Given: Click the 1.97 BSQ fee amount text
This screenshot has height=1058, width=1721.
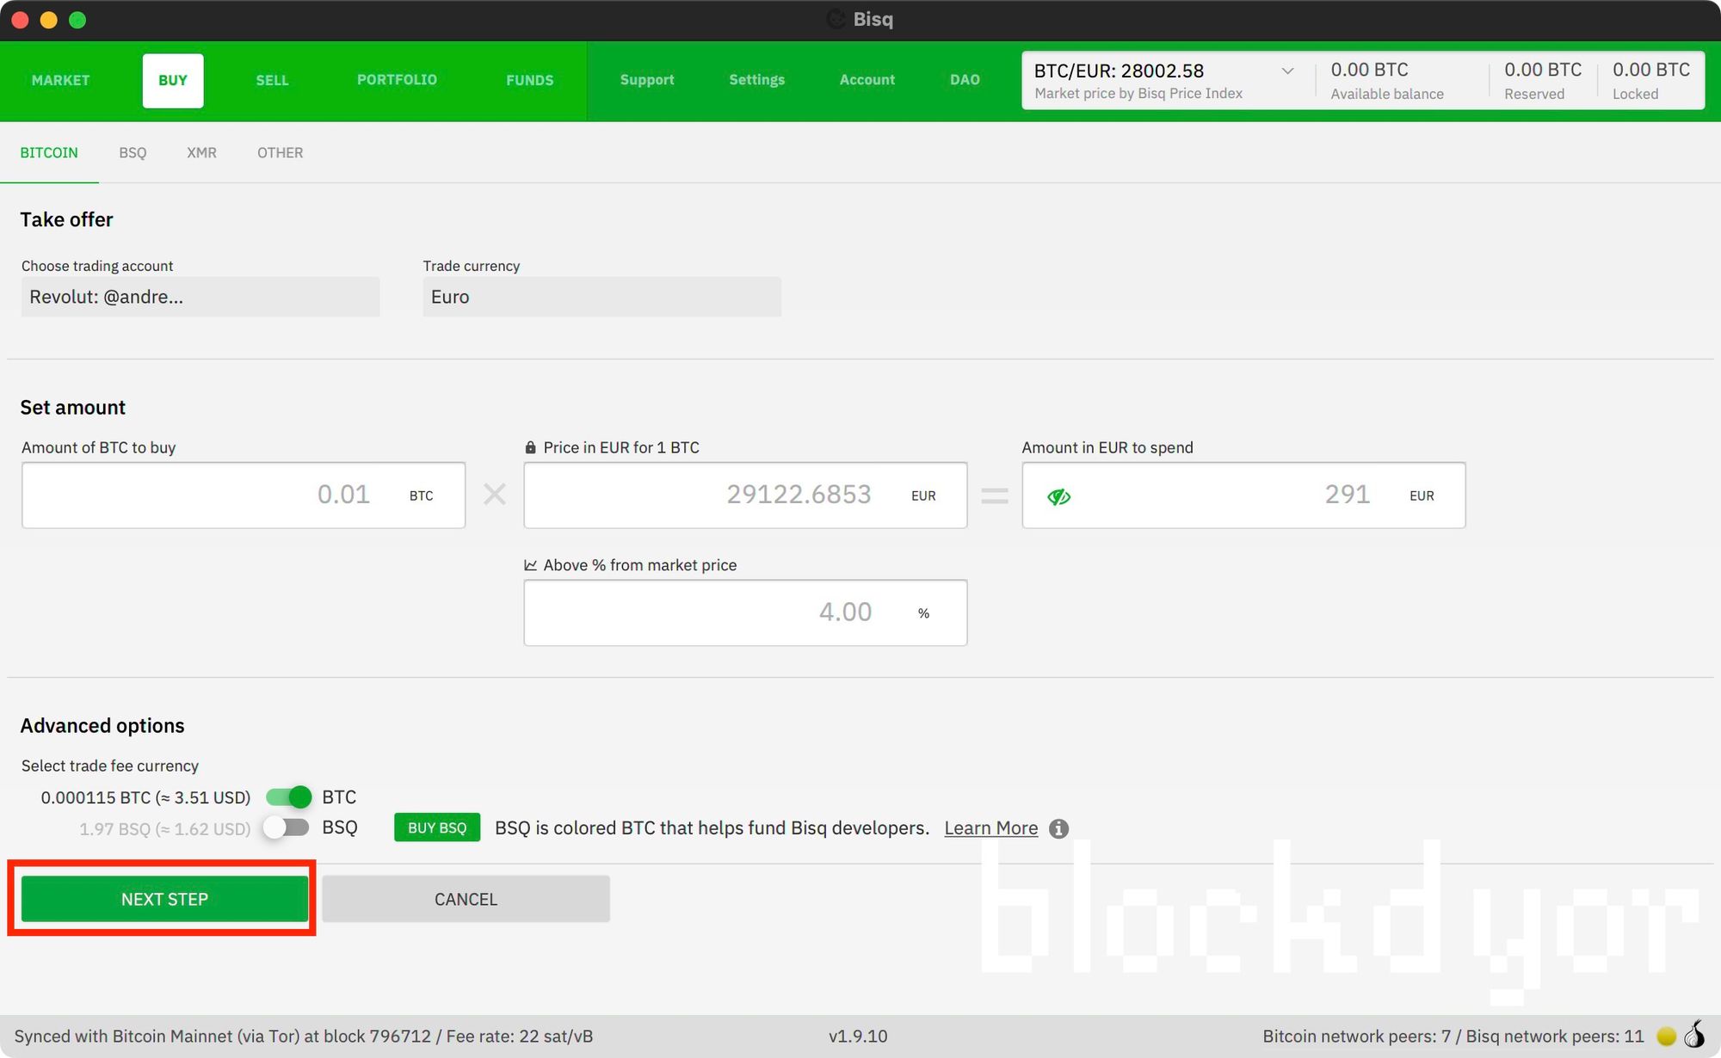Looking at the screenshot, I should [x=164, y=829].
